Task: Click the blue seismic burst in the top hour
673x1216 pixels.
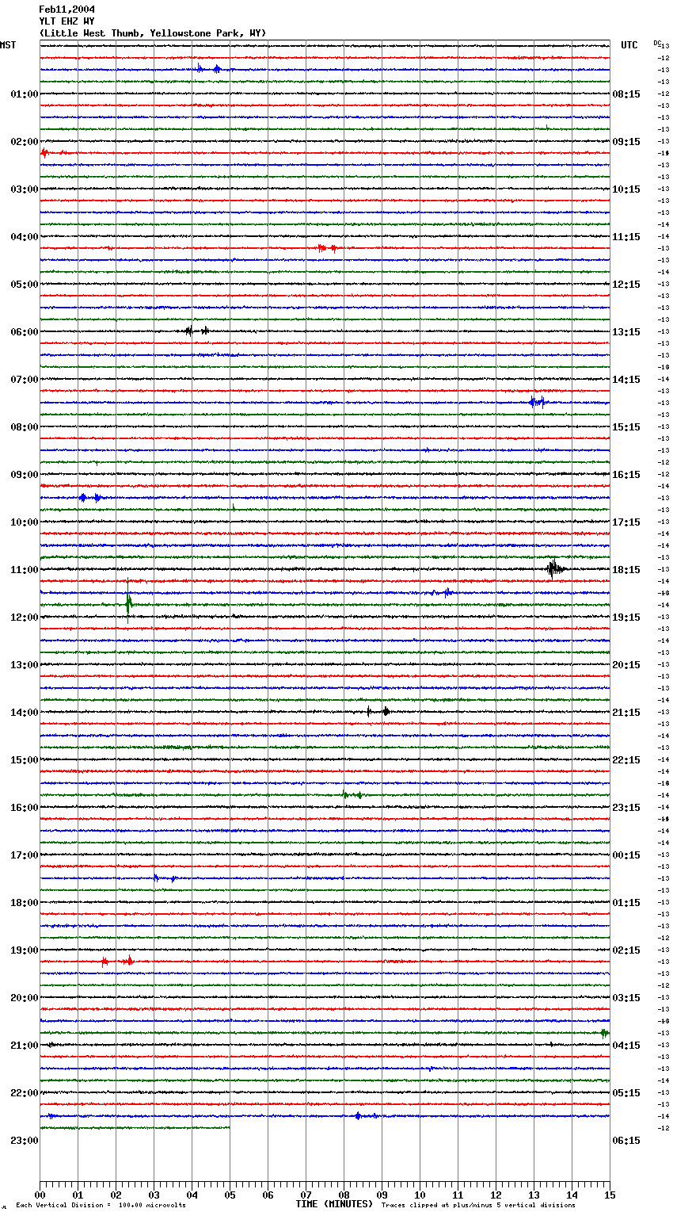Action: click(208, 69)
